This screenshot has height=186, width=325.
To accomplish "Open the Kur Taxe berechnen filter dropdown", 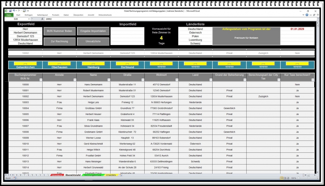I will click(x=313, y=79).
